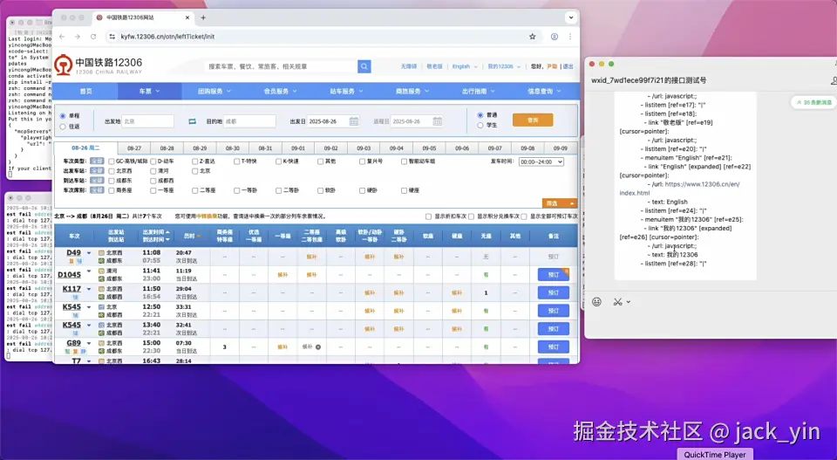This screenshot has height=460, width=837.
Task: Open the 返程日 calendar icon
Action: click(x=437, y=121)
